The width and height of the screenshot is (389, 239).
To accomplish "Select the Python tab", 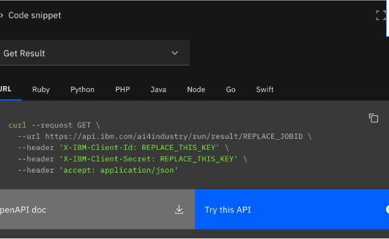I will tap(83, 90).
